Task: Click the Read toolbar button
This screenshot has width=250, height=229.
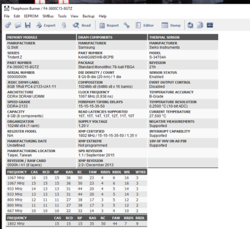Action: [x=82, y=25]
